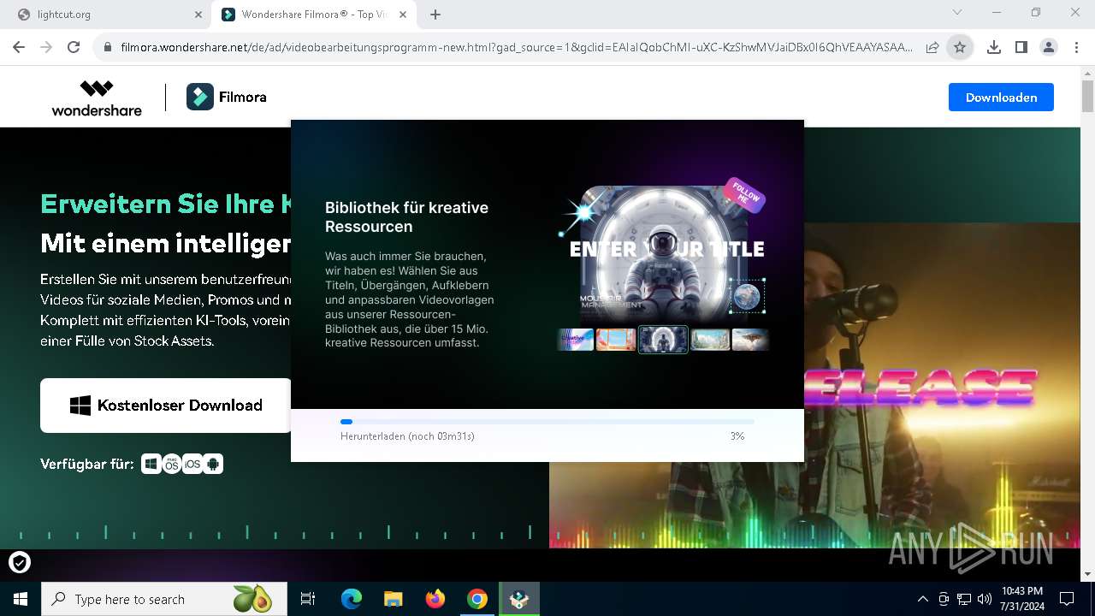Open Task View on taskbar
This screenshot has width=1095, height=616.
(x=308, y=599)
